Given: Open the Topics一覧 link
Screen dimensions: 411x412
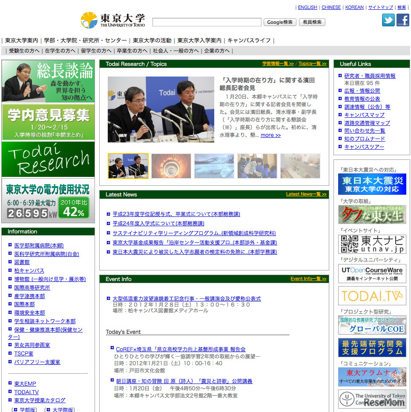Looking at the screenshot, I should coord(312,64).
